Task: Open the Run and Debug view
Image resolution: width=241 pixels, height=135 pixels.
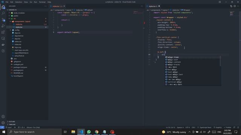Action: [x=3, y=26]
